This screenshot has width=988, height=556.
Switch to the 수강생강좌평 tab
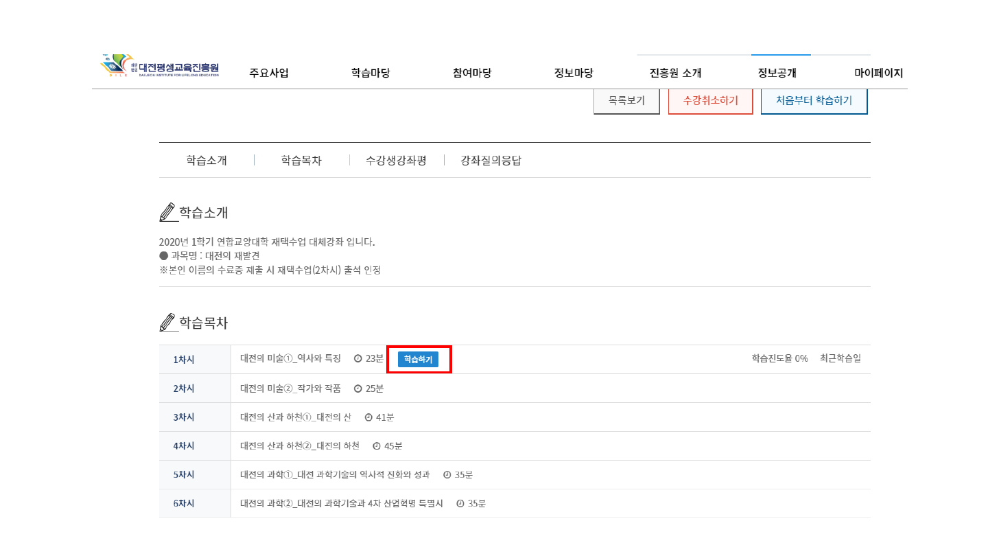(396, 161)
